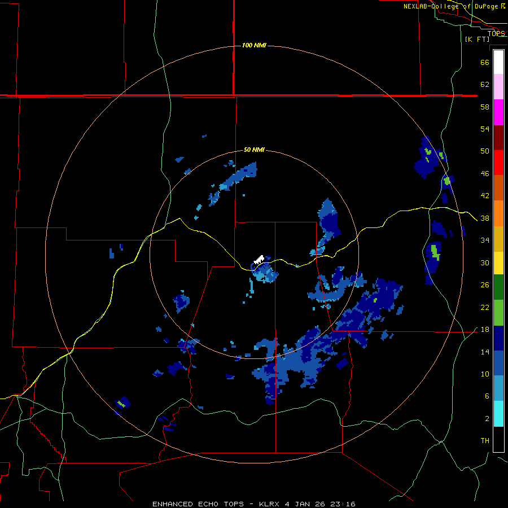Select the cyan legend band near 2

pos(498,414)
